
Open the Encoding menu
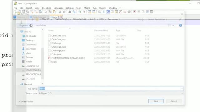point(47,8)
